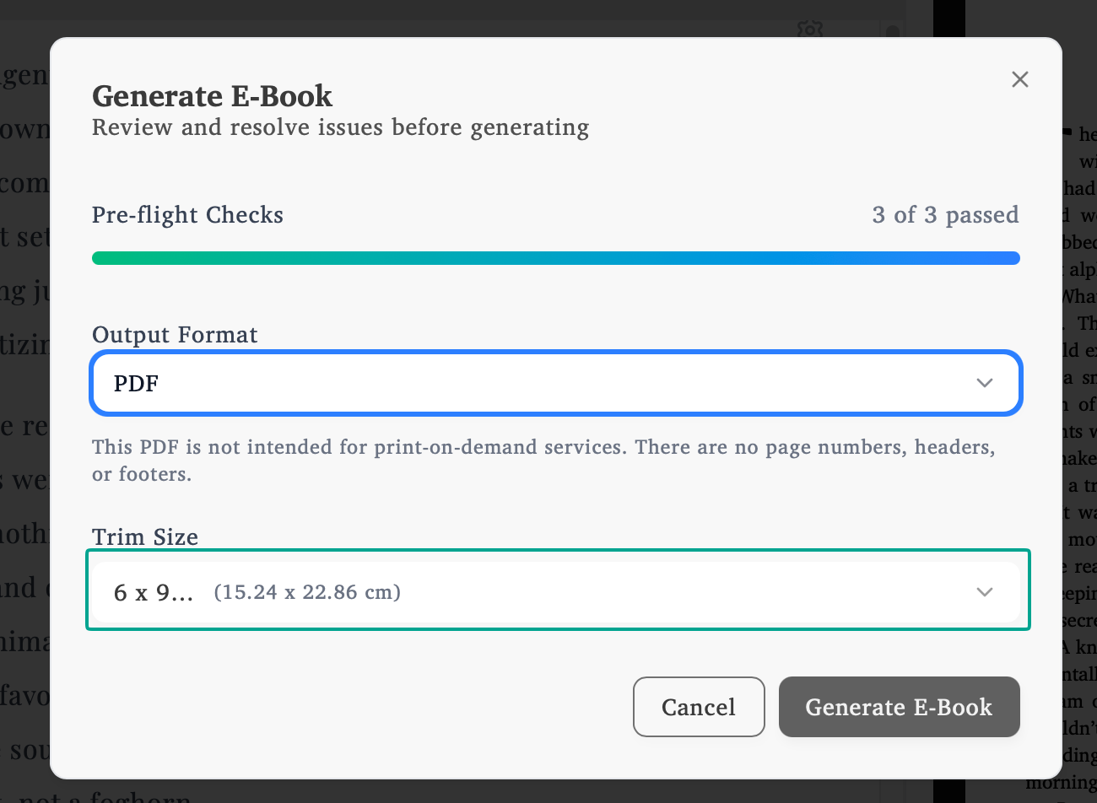Click the note about print-on-demand services
The height and width of the screenshot is (803, 1097).
[543, 460]
